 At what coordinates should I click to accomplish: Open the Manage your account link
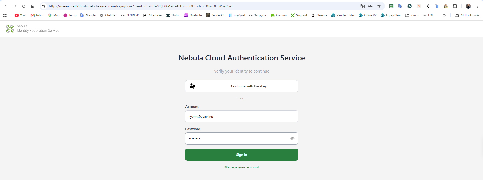tap(242, 167)
